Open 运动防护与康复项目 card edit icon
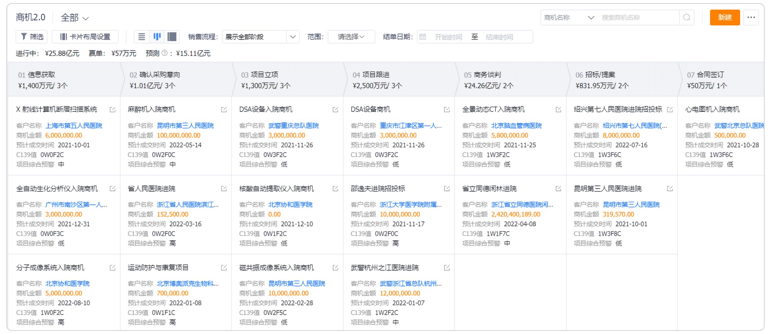 tap(224, 268)
